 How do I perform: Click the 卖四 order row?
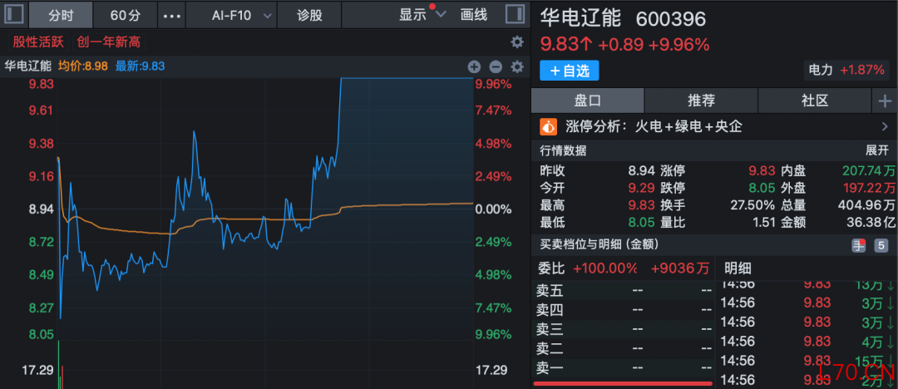623,311
